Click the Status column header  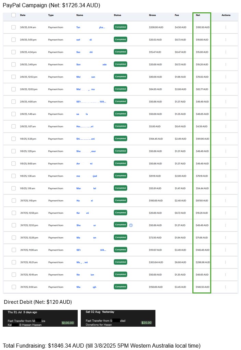117,15
